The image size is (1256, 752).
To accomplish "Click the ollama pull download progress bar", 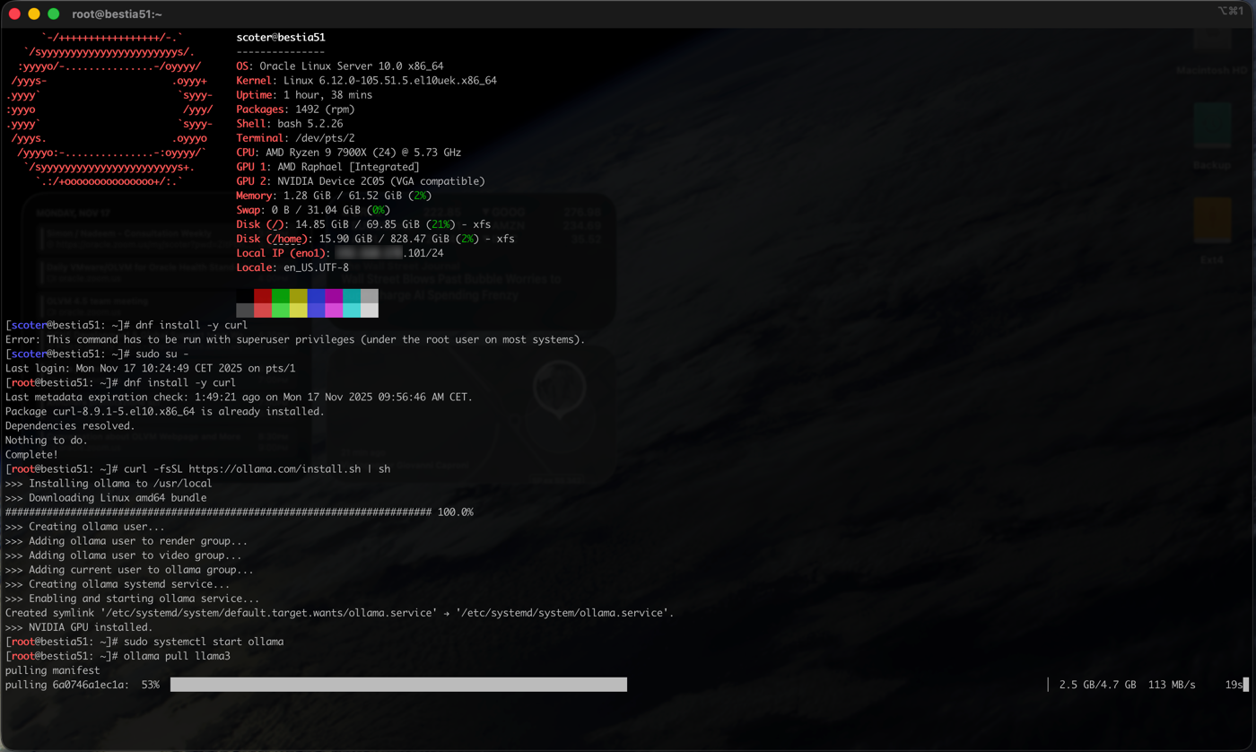I will click(398, 685).
